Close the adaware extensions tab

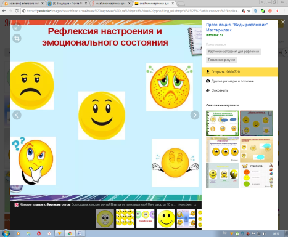point(43,4)
